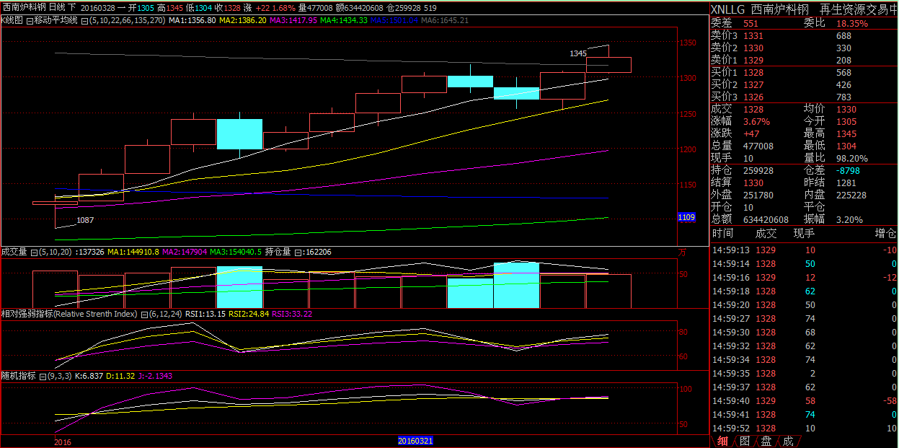Click the 成交量 volume panel title

coord(14,252)
